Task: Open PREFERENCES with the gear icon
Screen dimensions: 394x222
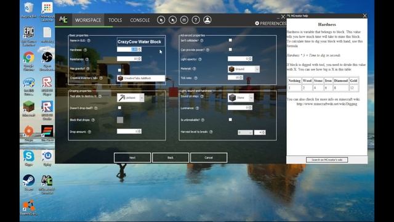Action: point(270,23)
